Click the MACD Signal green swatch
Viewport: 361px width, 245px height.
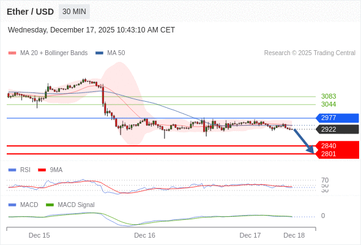coord(50,205)
